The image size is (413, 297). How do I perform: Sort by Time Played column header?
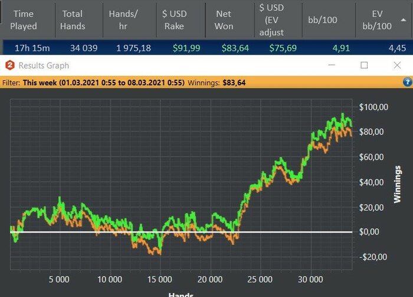[24, 20]
